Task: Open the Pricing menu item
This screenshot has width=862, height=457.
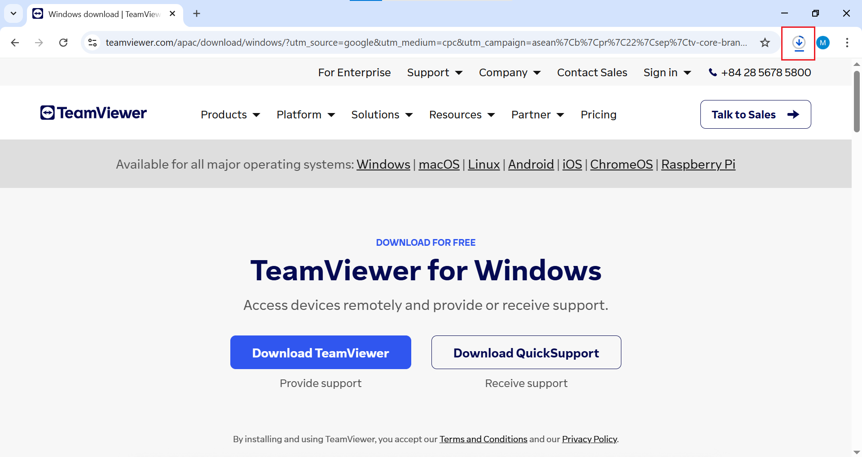Action: tap(598, 115)
